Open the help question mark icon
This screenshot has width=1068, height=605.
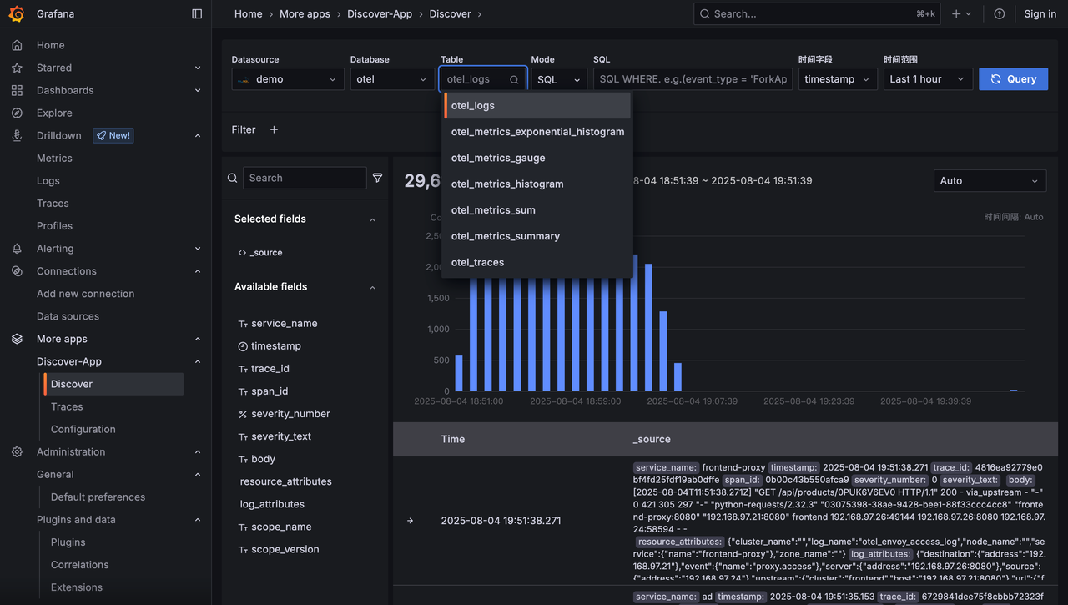[1000, 13]
